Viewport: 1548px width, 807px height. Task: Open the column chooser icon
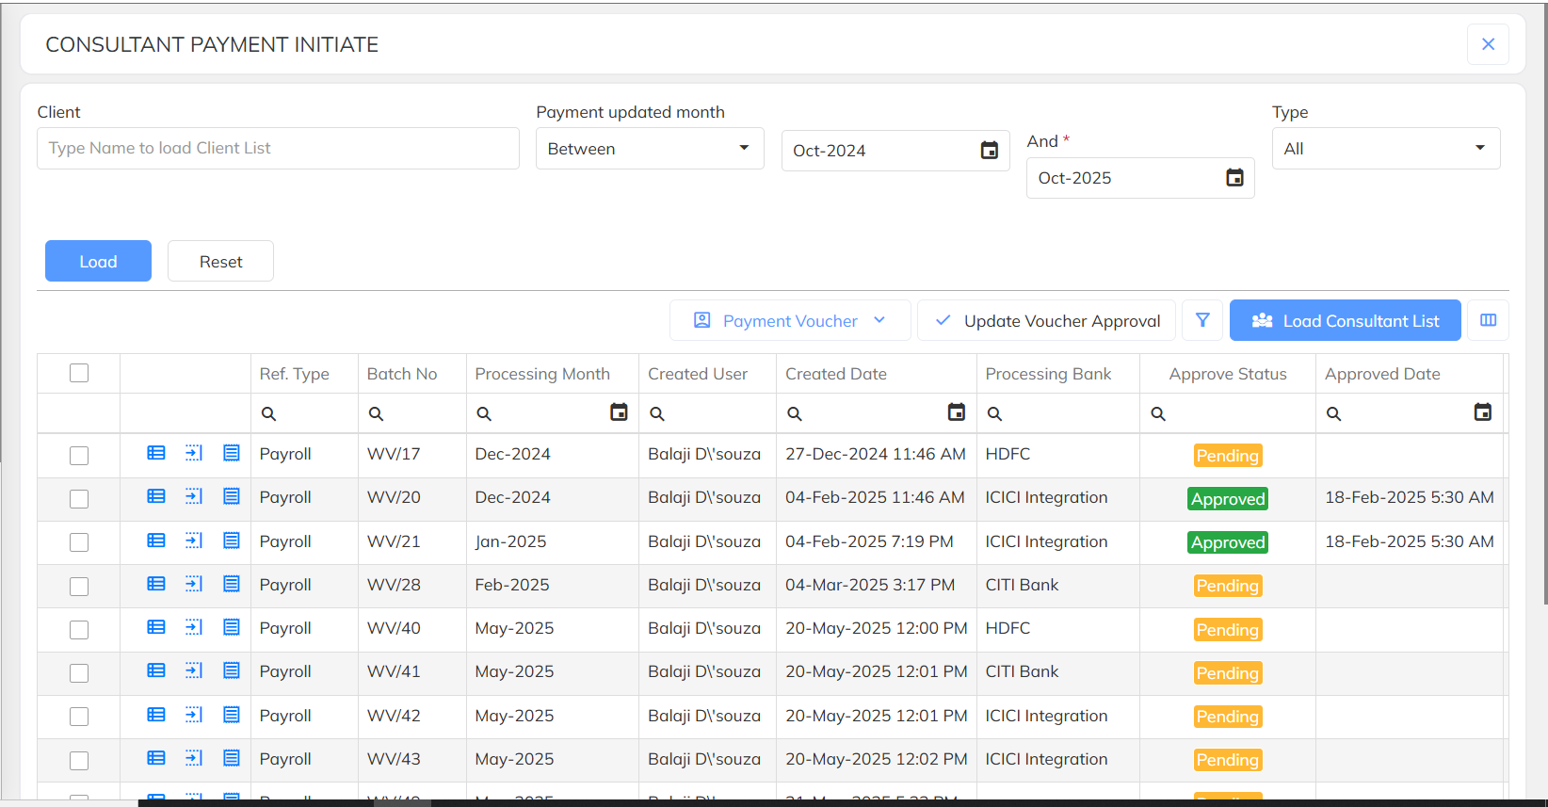click(1488, 320)
